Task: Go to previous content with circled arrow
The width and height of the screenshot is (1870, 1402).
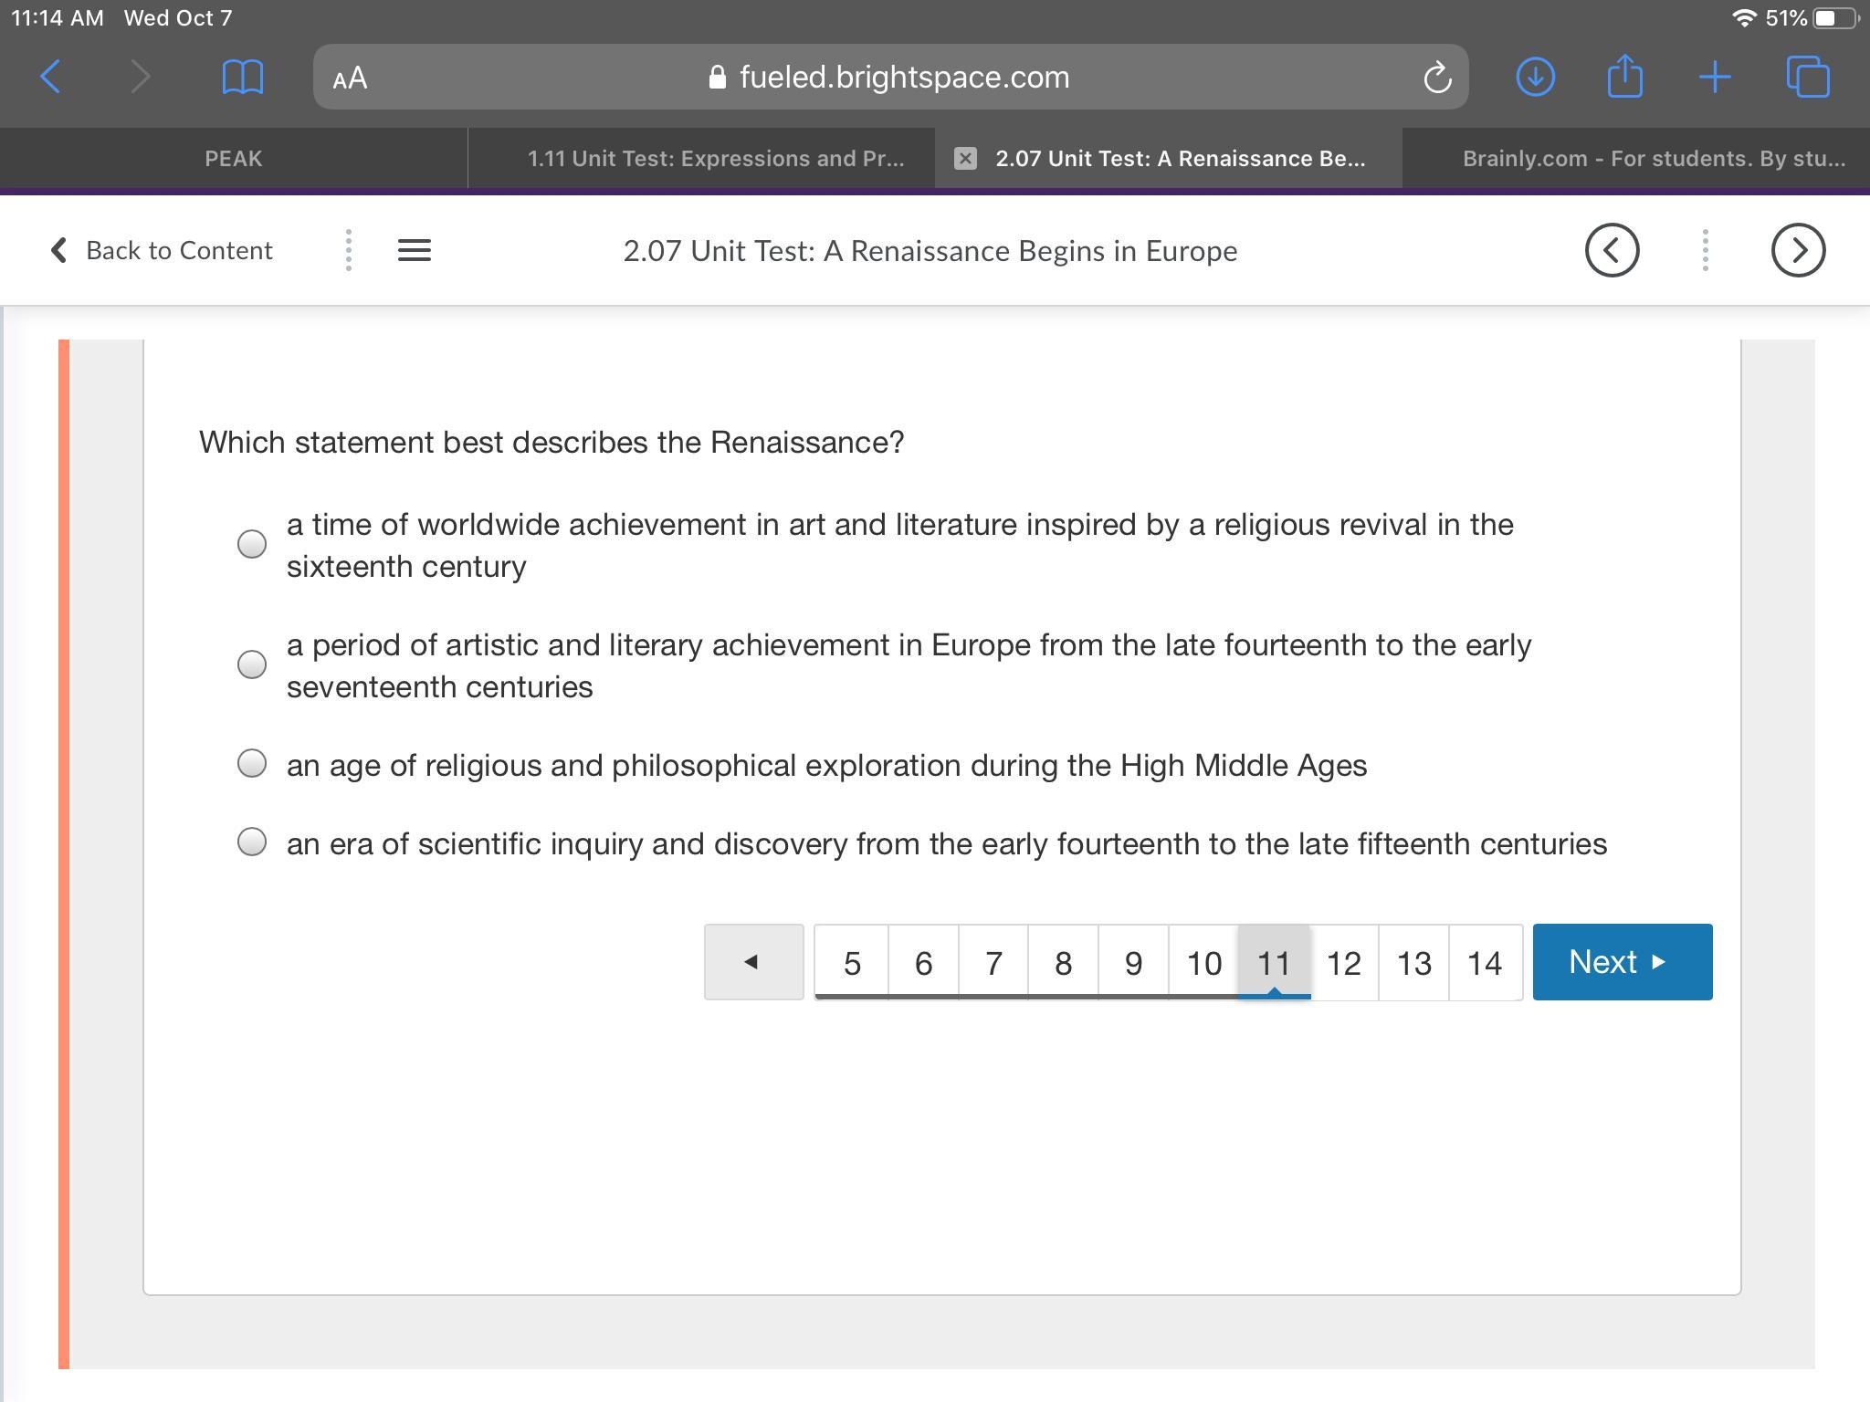Action: coord(1612,250)
